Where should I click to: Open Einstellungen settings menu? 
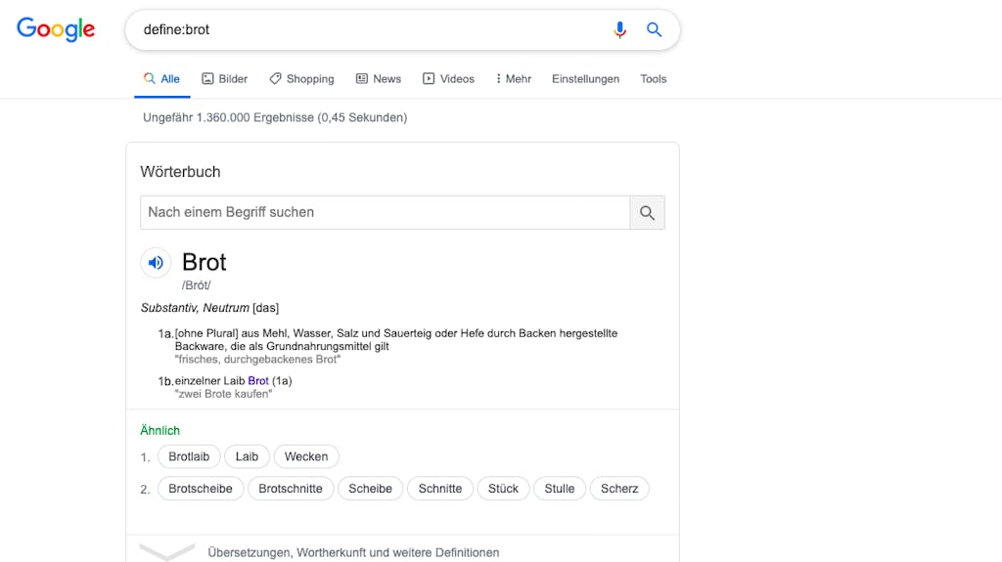point(585,79)
